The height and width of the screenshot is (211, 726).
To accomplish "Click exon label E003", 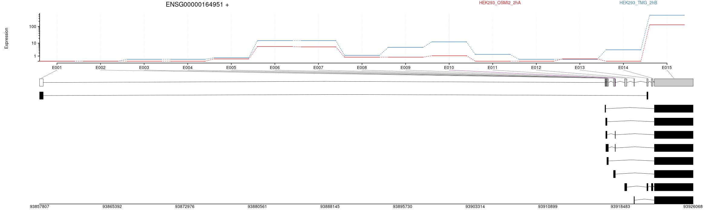I will [x=144, y=68].
